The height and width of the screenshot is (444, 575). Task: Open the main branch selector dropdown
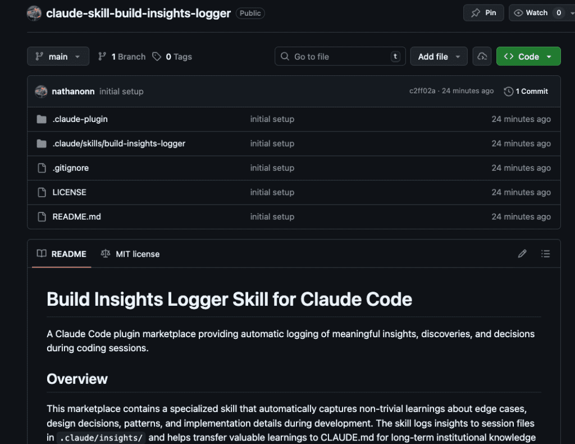pyautogui.click(x=58, y=57)
